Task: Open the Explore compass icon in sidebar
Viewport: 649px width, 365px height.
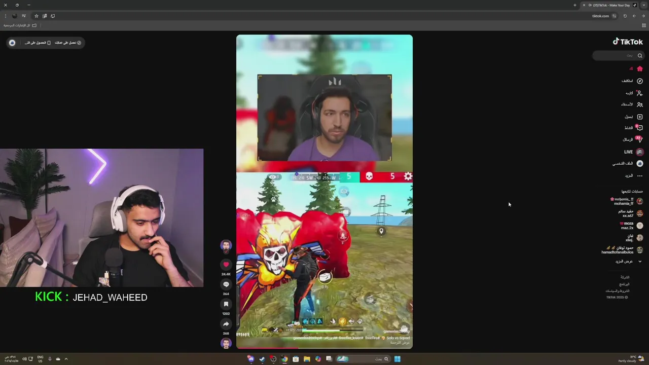Action: click(640, 81)
